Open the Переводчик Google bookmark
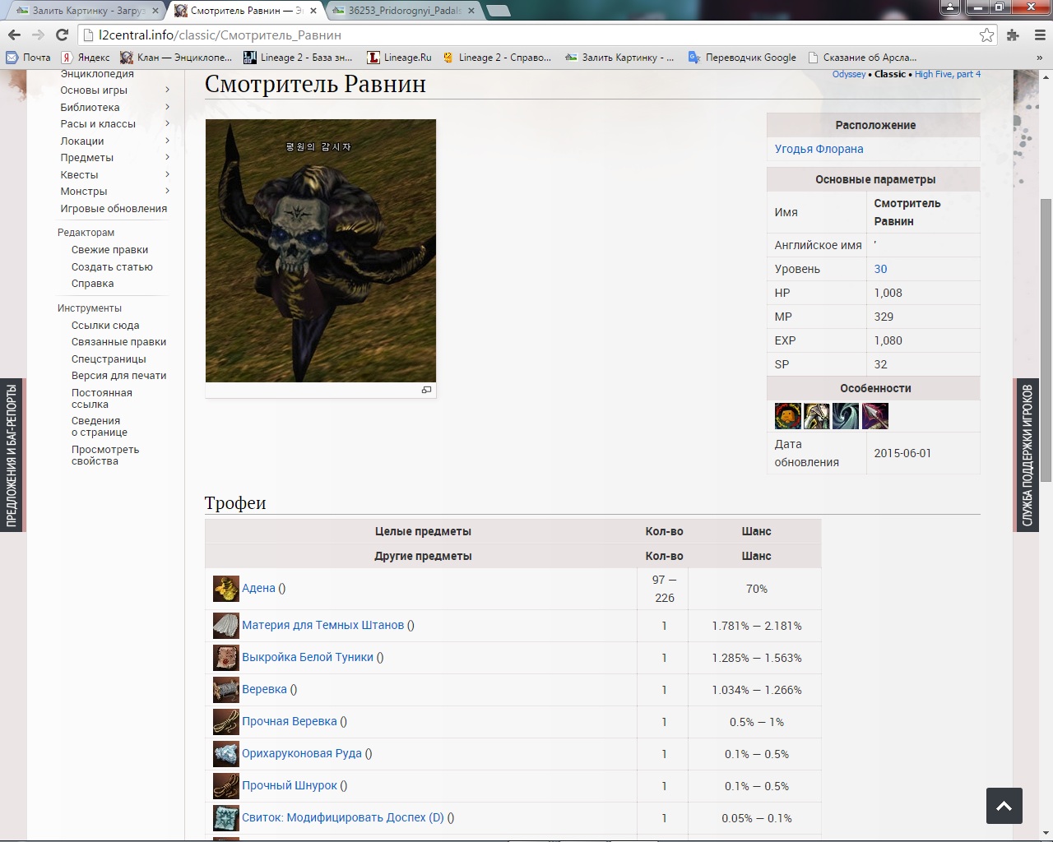 (742, 58)
